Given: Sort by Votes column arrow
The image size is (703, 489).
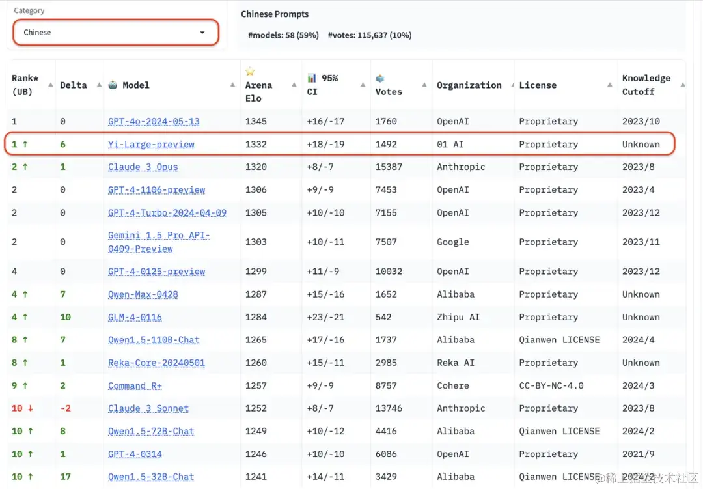Looking at the screenshot, I should tap(424, 85).
